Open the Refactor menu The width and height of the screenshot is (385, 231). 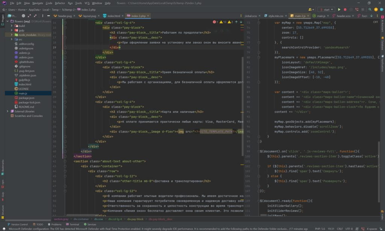[x=60, y=3]
